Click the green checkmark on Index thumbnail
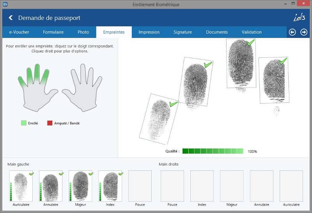 pyautogui.click(x=121, y=174)
